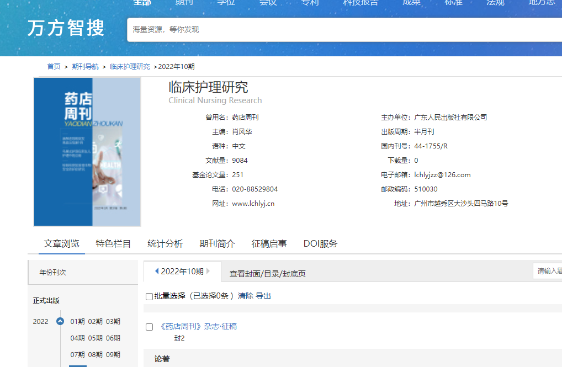Click the 期刊导航 breadcrumb link
This screenshot has height=367, width=562.
pyautogui.click(x=85, y=66)
